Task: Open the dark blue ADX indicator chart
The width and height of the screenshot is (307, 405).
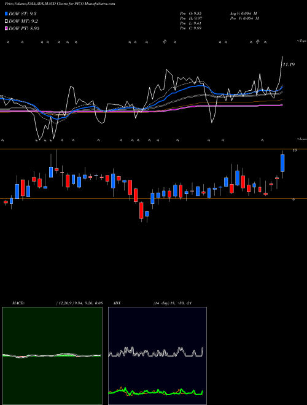Action: (157, 356)
